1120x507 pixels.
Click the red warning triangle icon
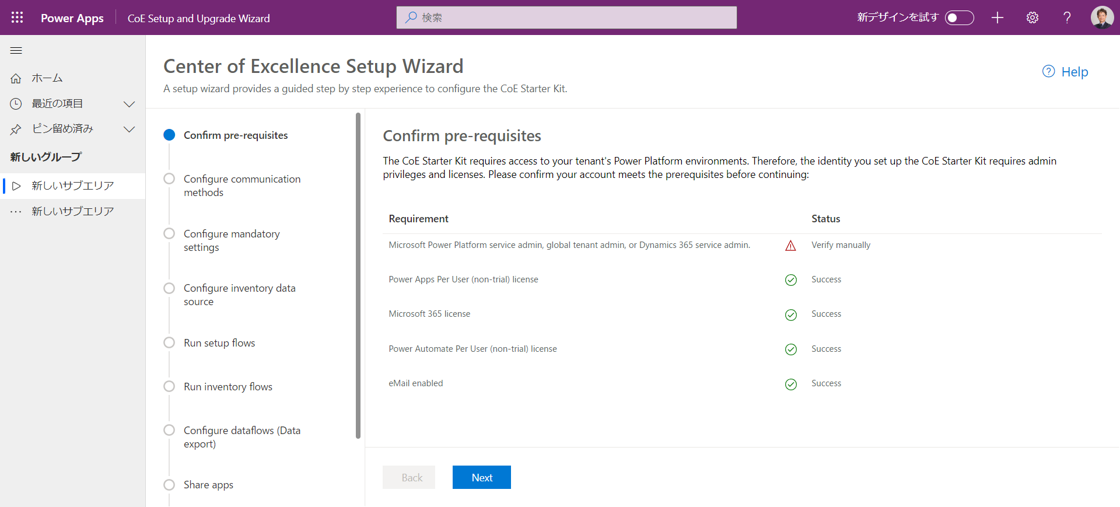tap(790, 246)
